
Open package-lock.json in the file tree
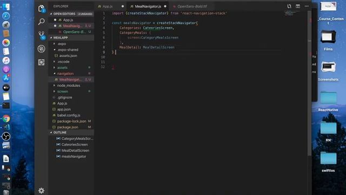(x=71, y=121)
